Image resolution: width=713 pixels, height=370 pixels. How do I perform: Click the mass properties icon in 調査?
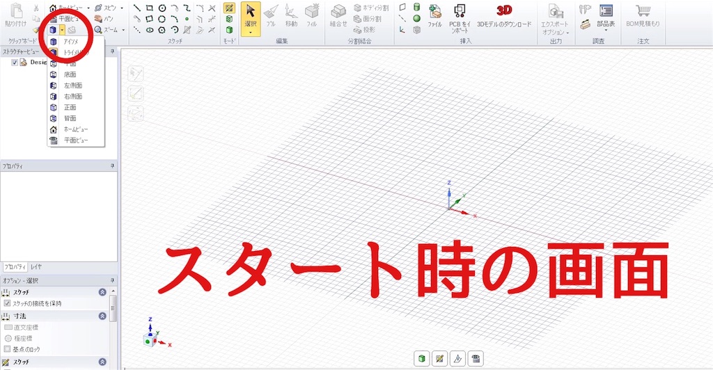[x=585, y=24]
